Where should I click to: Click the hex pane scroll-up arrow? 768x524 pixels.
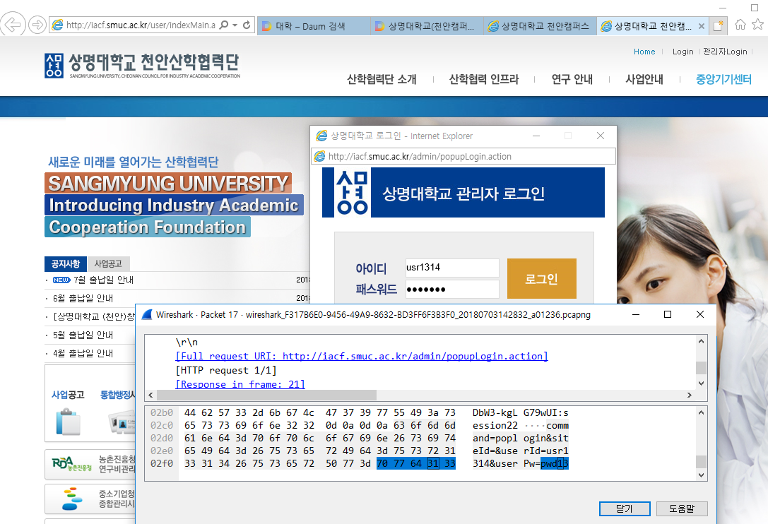[702, 412]
